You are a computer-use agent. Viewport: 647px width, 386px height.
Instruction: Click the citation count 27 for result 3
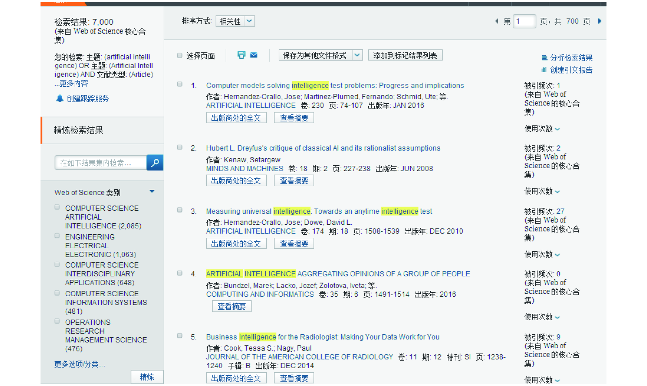point(560,211)
